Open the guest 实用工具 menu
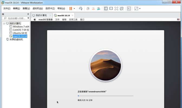The height and width of the screenshot is (108, 182). (x=73, y=19)
